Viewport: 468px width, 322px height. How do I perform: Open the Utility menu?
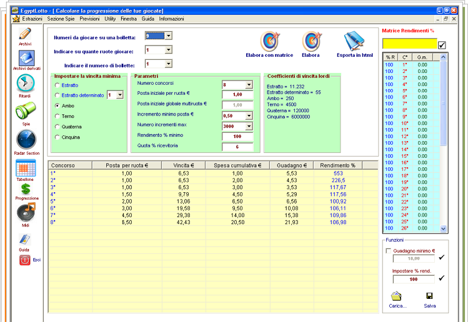pos(110,19)
